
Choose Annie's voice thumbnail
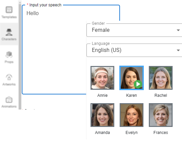[x=102, y=78]
